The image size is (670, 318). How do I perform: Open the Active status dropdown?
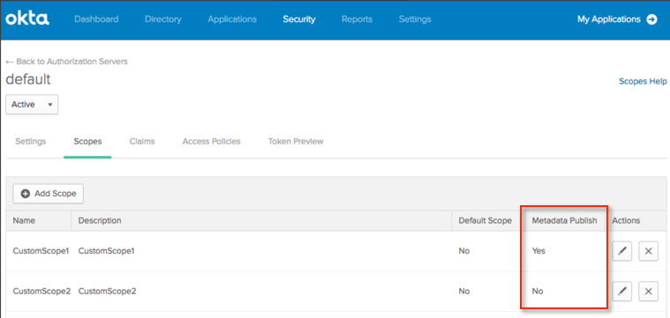click(x=32, y=105)
